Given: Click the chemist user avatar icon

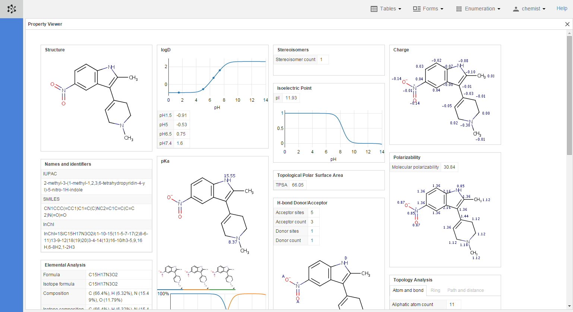Looking at the screenshot, I should pos(516,9).
